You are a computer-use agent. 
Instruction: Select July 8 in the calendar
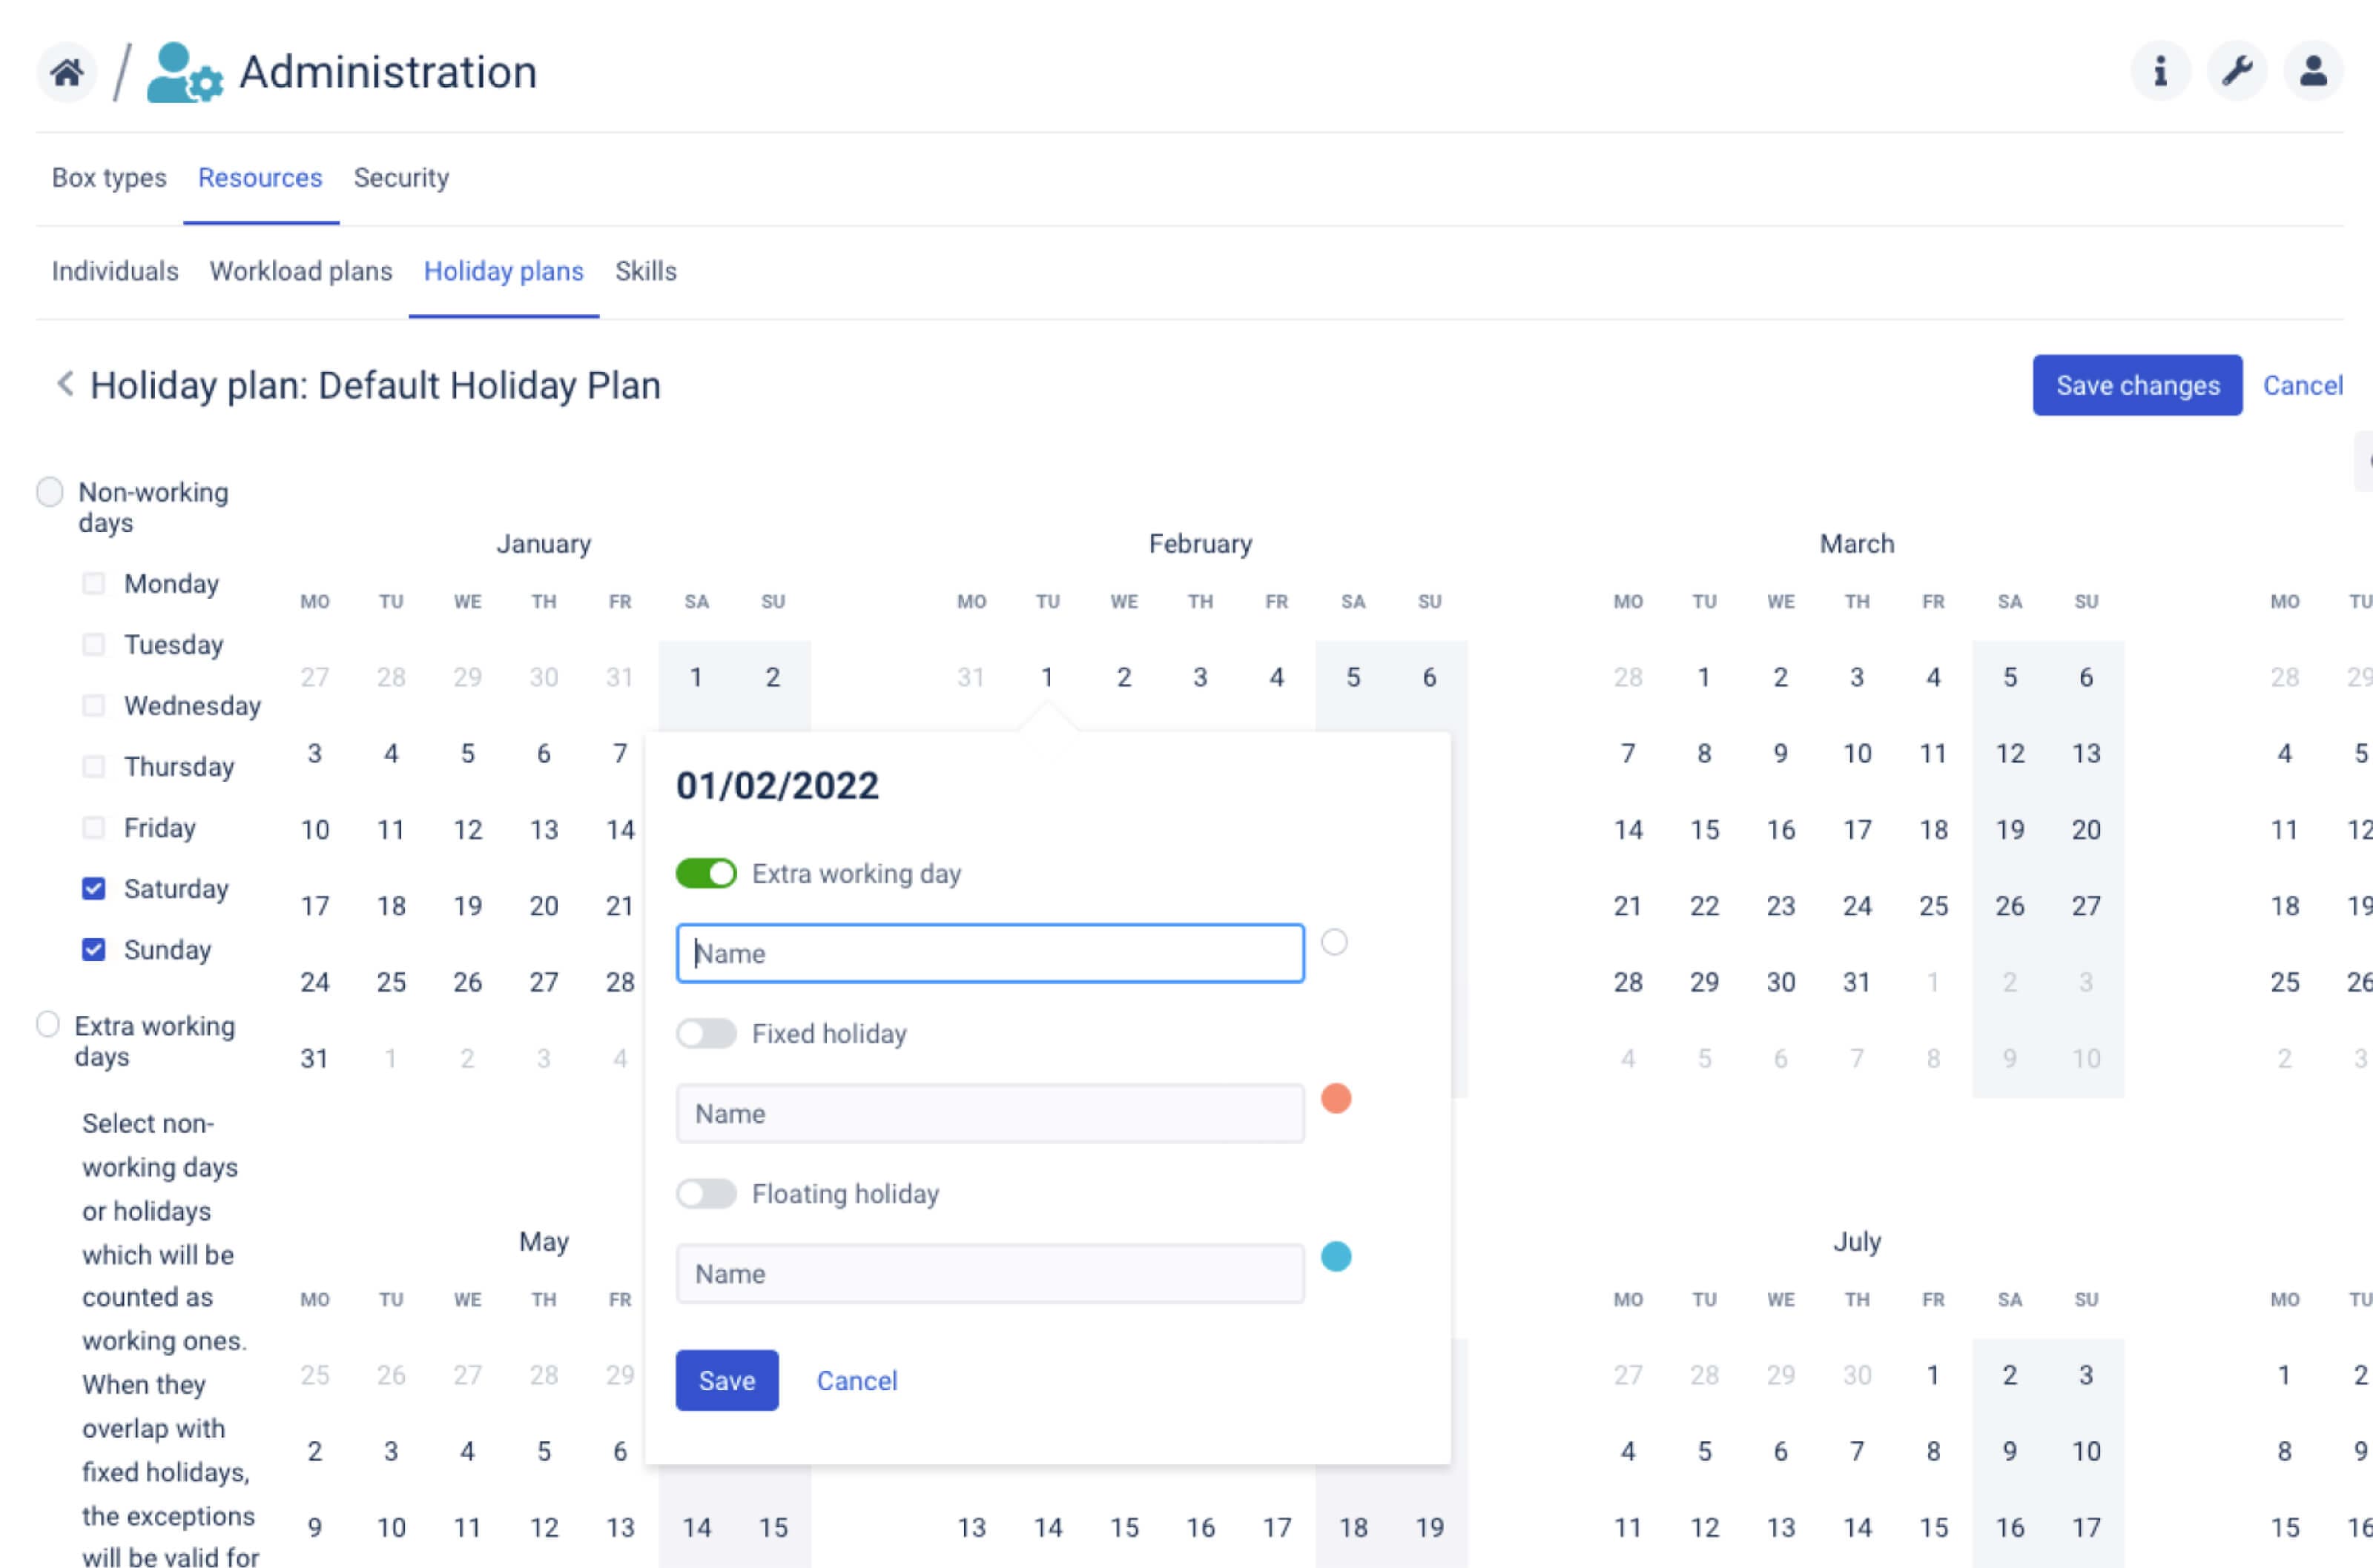point(1933,1451)
